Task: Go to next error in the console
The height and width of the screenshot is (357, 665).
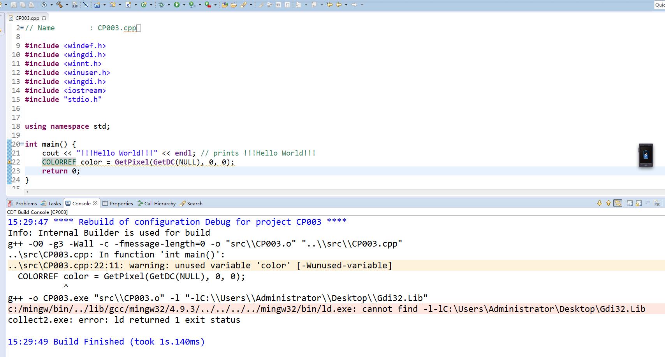Action: click(600, 203)
